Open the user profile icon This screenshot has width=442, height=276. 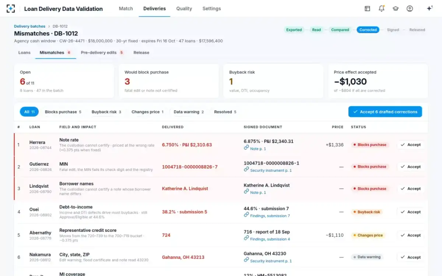[410, 8]
